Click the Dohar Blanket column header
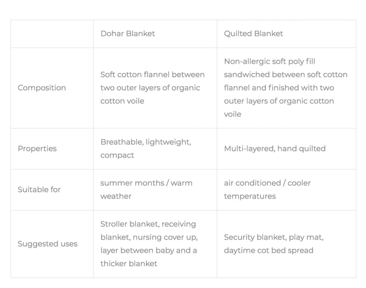The image size is (366, 288). [x=128, y=34]
